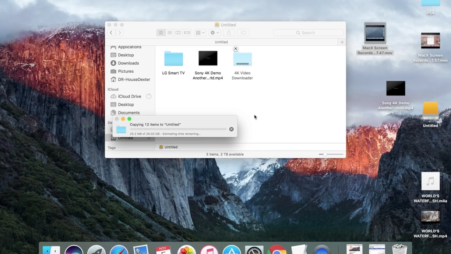
Task: Click the iCloud Drive sync status indicator
Action: [149, 96]
